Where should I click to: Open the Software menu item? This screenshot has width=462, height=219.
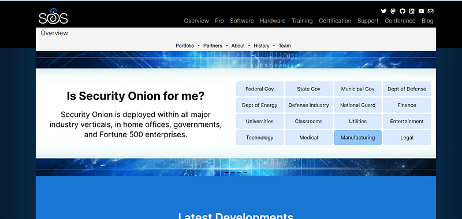pyautogui.click(x=241, y=21)
